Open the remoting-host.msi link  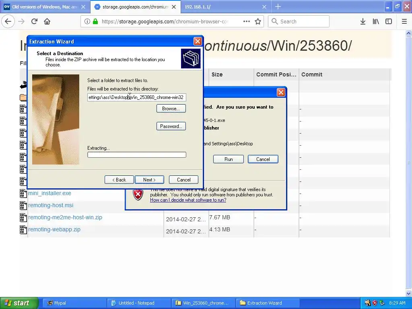coord(51,205)
